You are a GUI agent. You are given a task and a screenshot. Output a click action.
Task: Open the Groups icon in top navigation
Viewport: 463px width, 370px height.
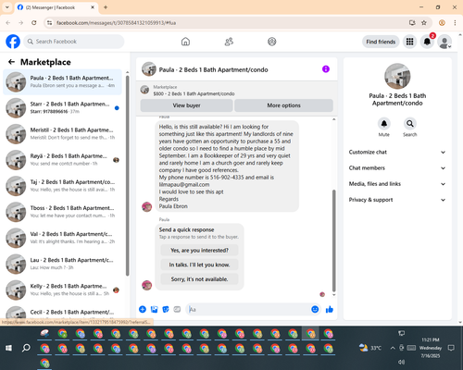[x=272, y=42]
